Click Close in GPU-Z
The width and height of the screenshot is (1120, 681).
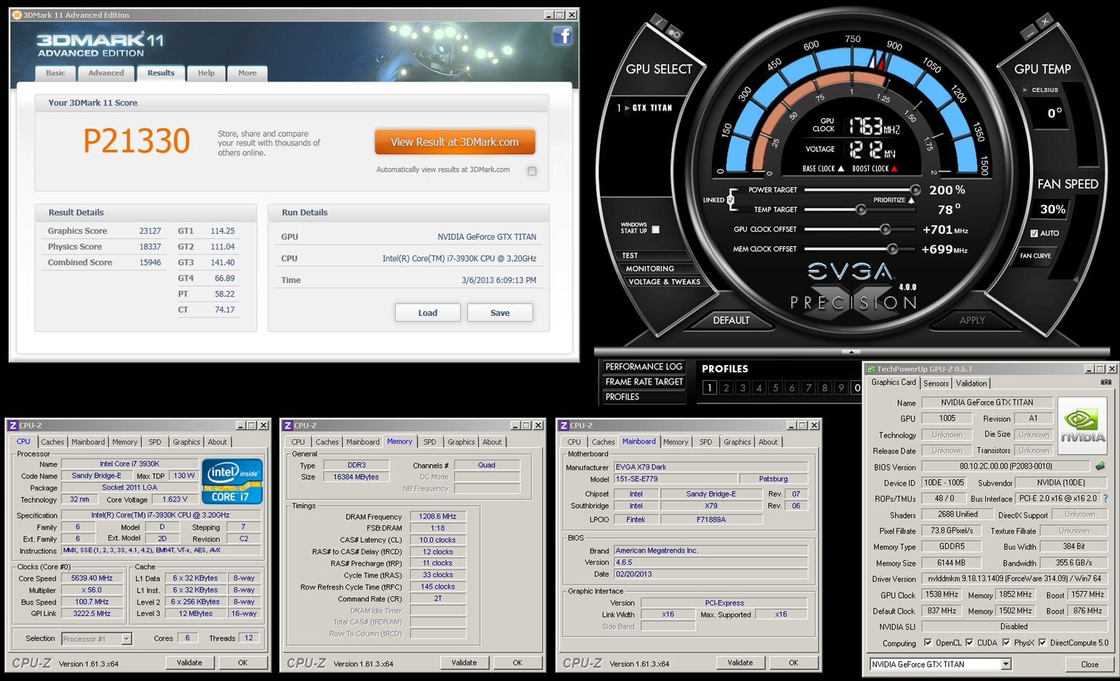pos(1089,664)
